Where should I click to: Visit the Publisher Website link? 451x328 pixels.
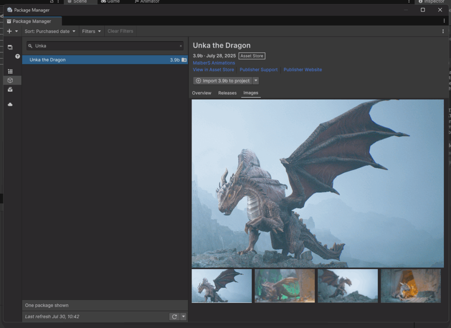[303, 70]
